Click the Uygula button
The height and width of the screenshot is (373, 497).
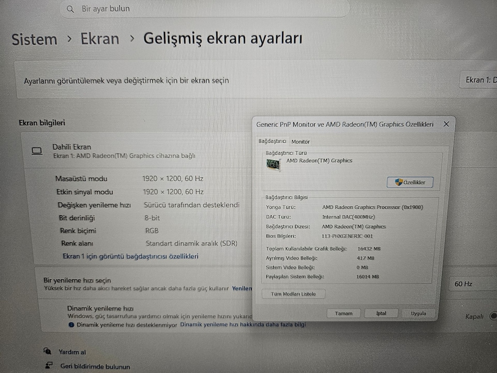pyautogui.click(x=418, y=313)
